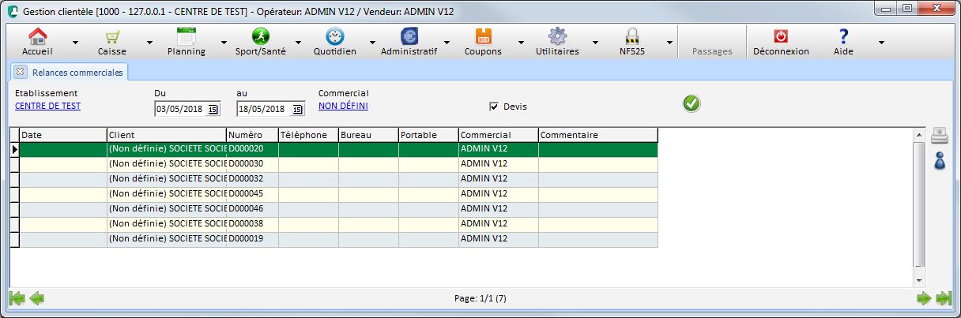
Task: Open the NON DÉFINI commercial link
Action: pyautogui.click(x=343, y=106)
